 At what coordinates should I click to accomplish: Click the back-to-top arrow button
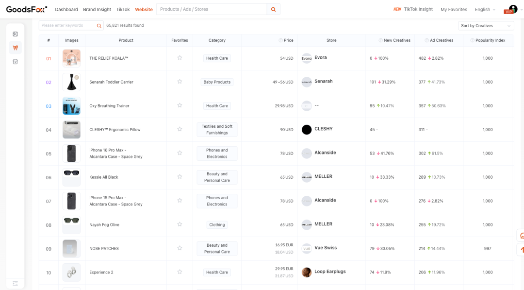(x=521, y=250)
